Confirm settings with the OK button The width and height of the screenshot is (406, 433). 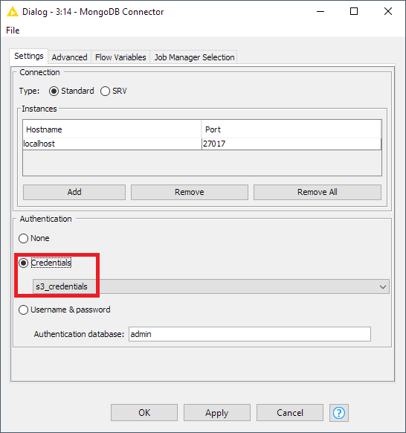point(144,413)
